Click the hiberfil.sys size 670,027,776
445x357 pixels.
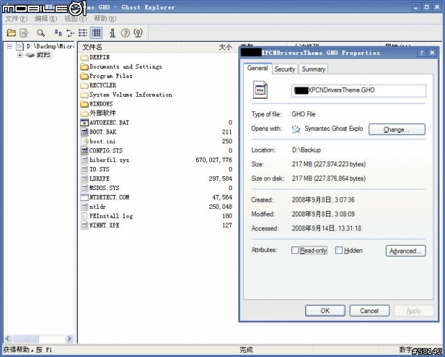pyautogui.click(x=213, y=160)
